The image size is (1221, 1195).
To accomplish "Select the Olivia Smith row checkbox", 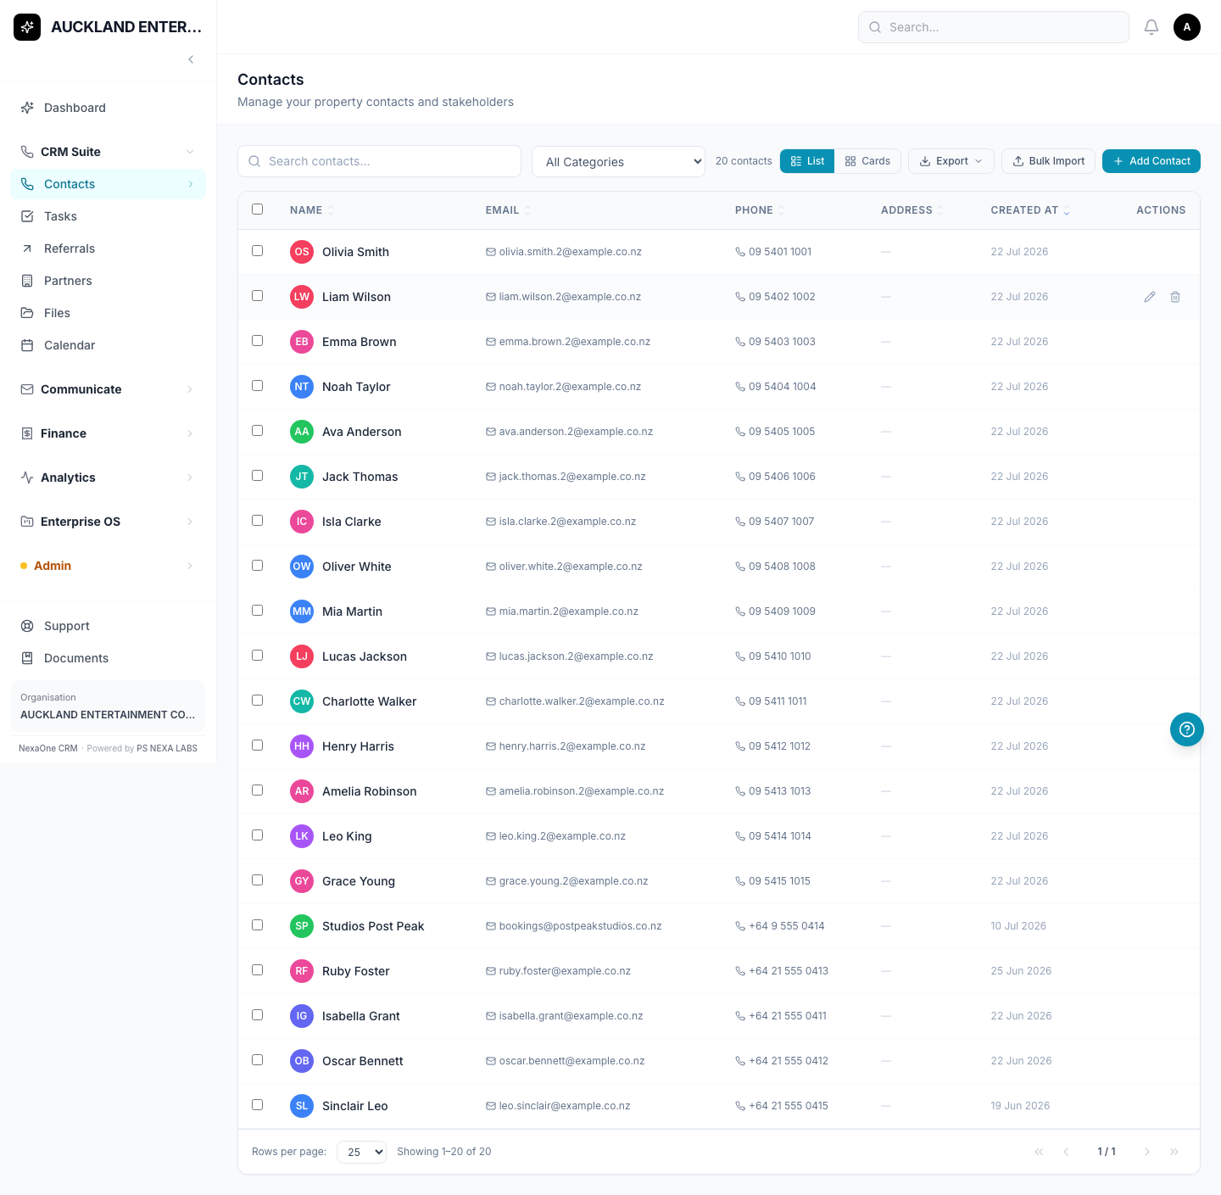I will (258, 251).
